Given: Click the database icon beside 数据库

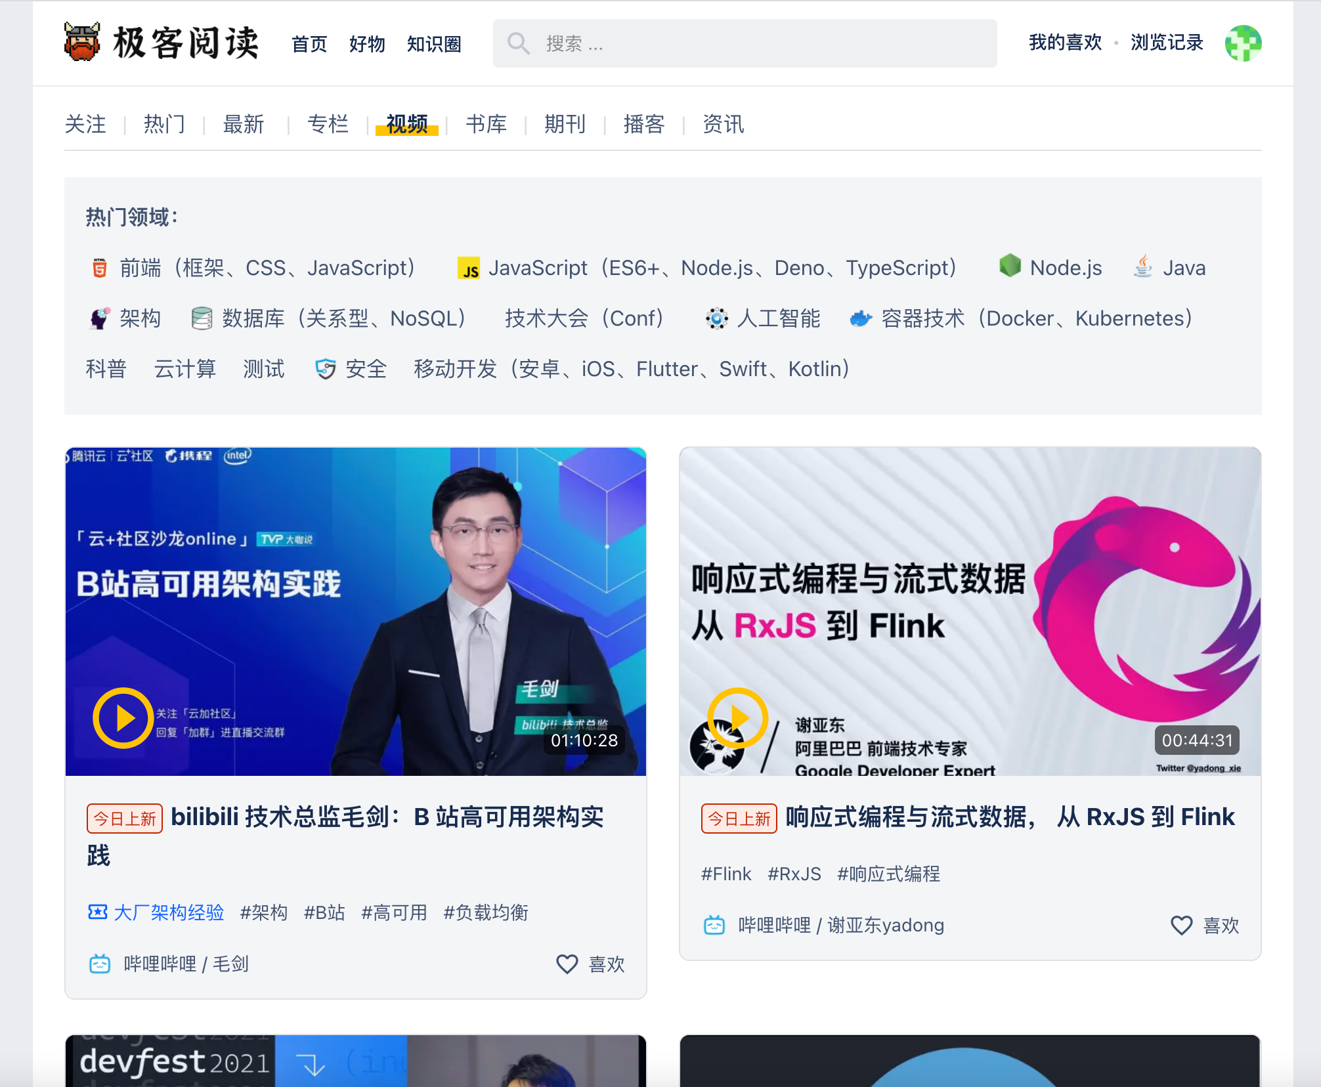Looking at the screenshot, I should [202, 318].
